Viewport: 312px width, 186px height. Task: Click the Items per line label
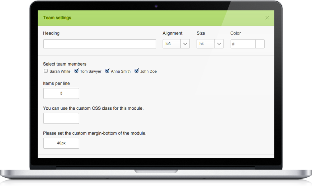pyautogui.click(x=56, y=84)
